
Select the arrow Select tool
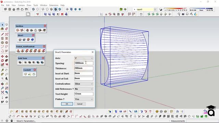point(2,25)
